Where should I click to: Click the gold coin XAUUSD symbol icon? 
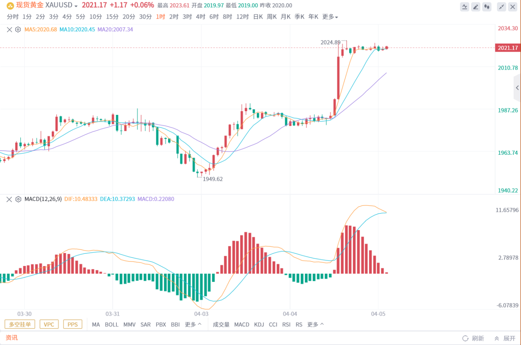point(10,5)
